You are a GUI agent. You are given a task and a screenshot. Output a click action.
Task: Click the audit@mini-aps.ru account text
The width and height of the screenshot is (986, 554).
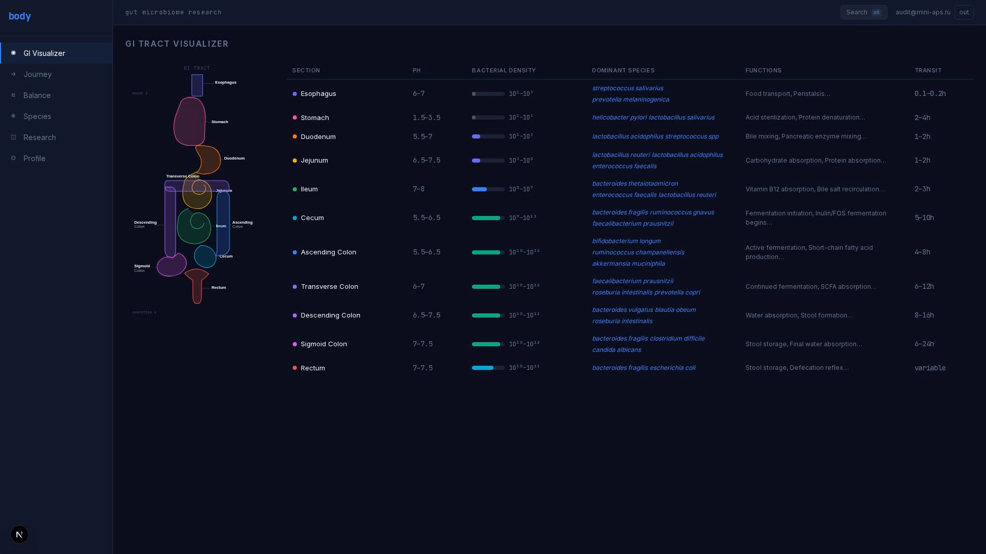pos(923,12)
